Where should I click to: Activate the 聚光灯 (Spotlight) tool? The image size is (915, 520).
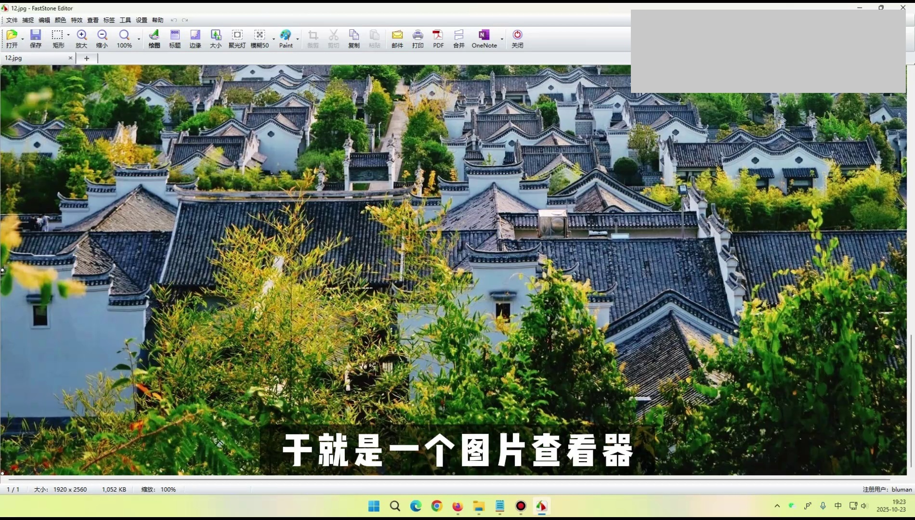tap(237, 39)
